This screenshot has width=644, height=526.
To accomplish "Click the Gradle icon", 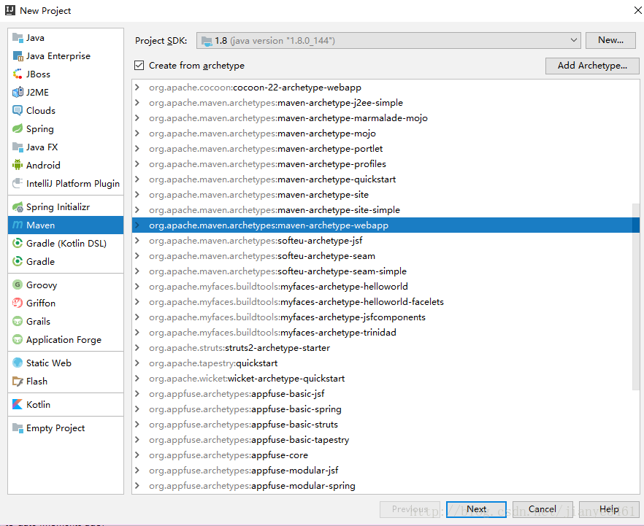I will 18,261.
